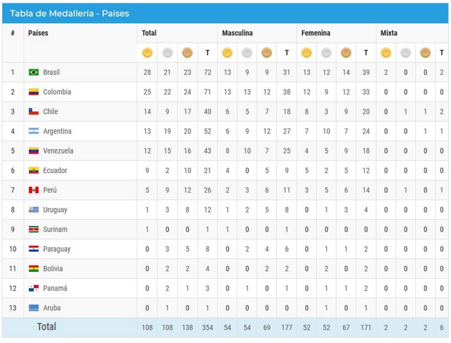Image resolution: width=451 pixels, height=343 pixels.
Task: Click the Venezuela flag icon
Action: tap(34, 151)
